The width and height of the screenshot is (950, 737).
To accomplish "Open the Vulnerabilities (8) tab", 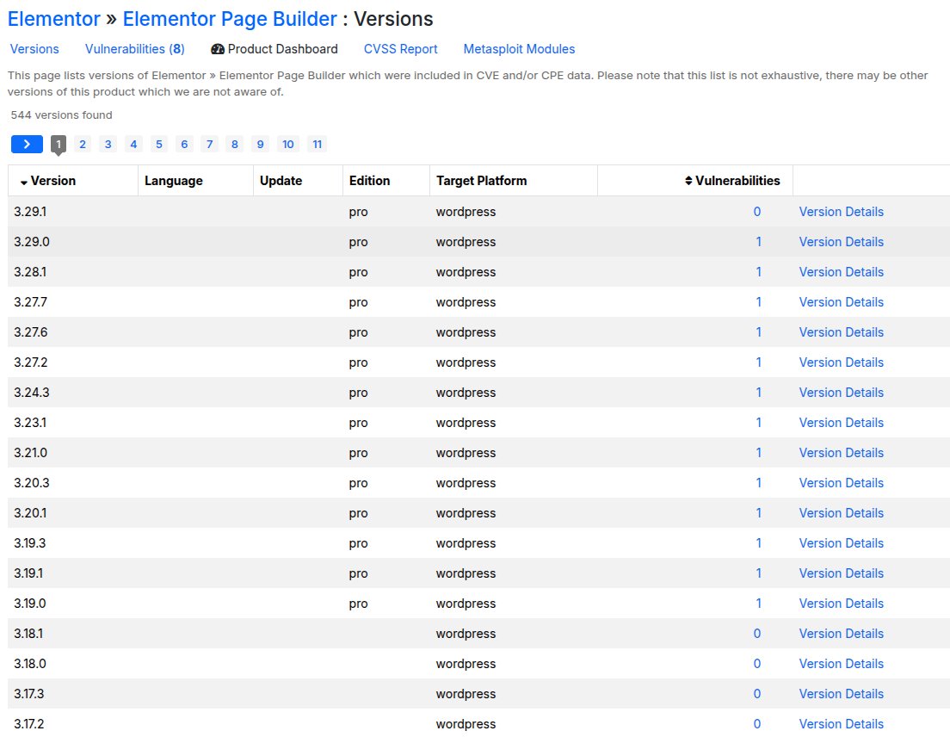I will (134, 49).
